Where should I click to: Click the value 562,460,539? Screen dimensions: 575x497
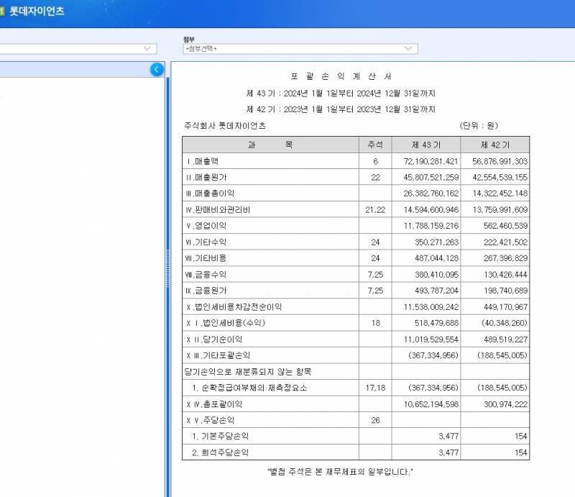pyautogui.click(x=505, y=226)
